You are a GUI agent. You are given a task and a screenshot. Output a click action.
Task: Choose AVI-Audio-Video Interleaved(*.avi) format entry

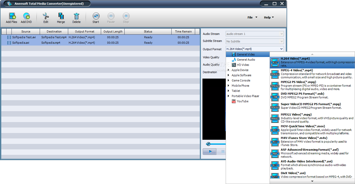pyautogui.click(x=312, y=165)
